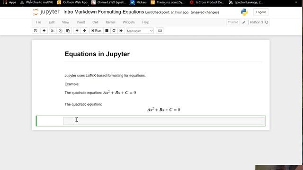
Task: Open Outlook Web App bookmark
Action: (72, 2)
